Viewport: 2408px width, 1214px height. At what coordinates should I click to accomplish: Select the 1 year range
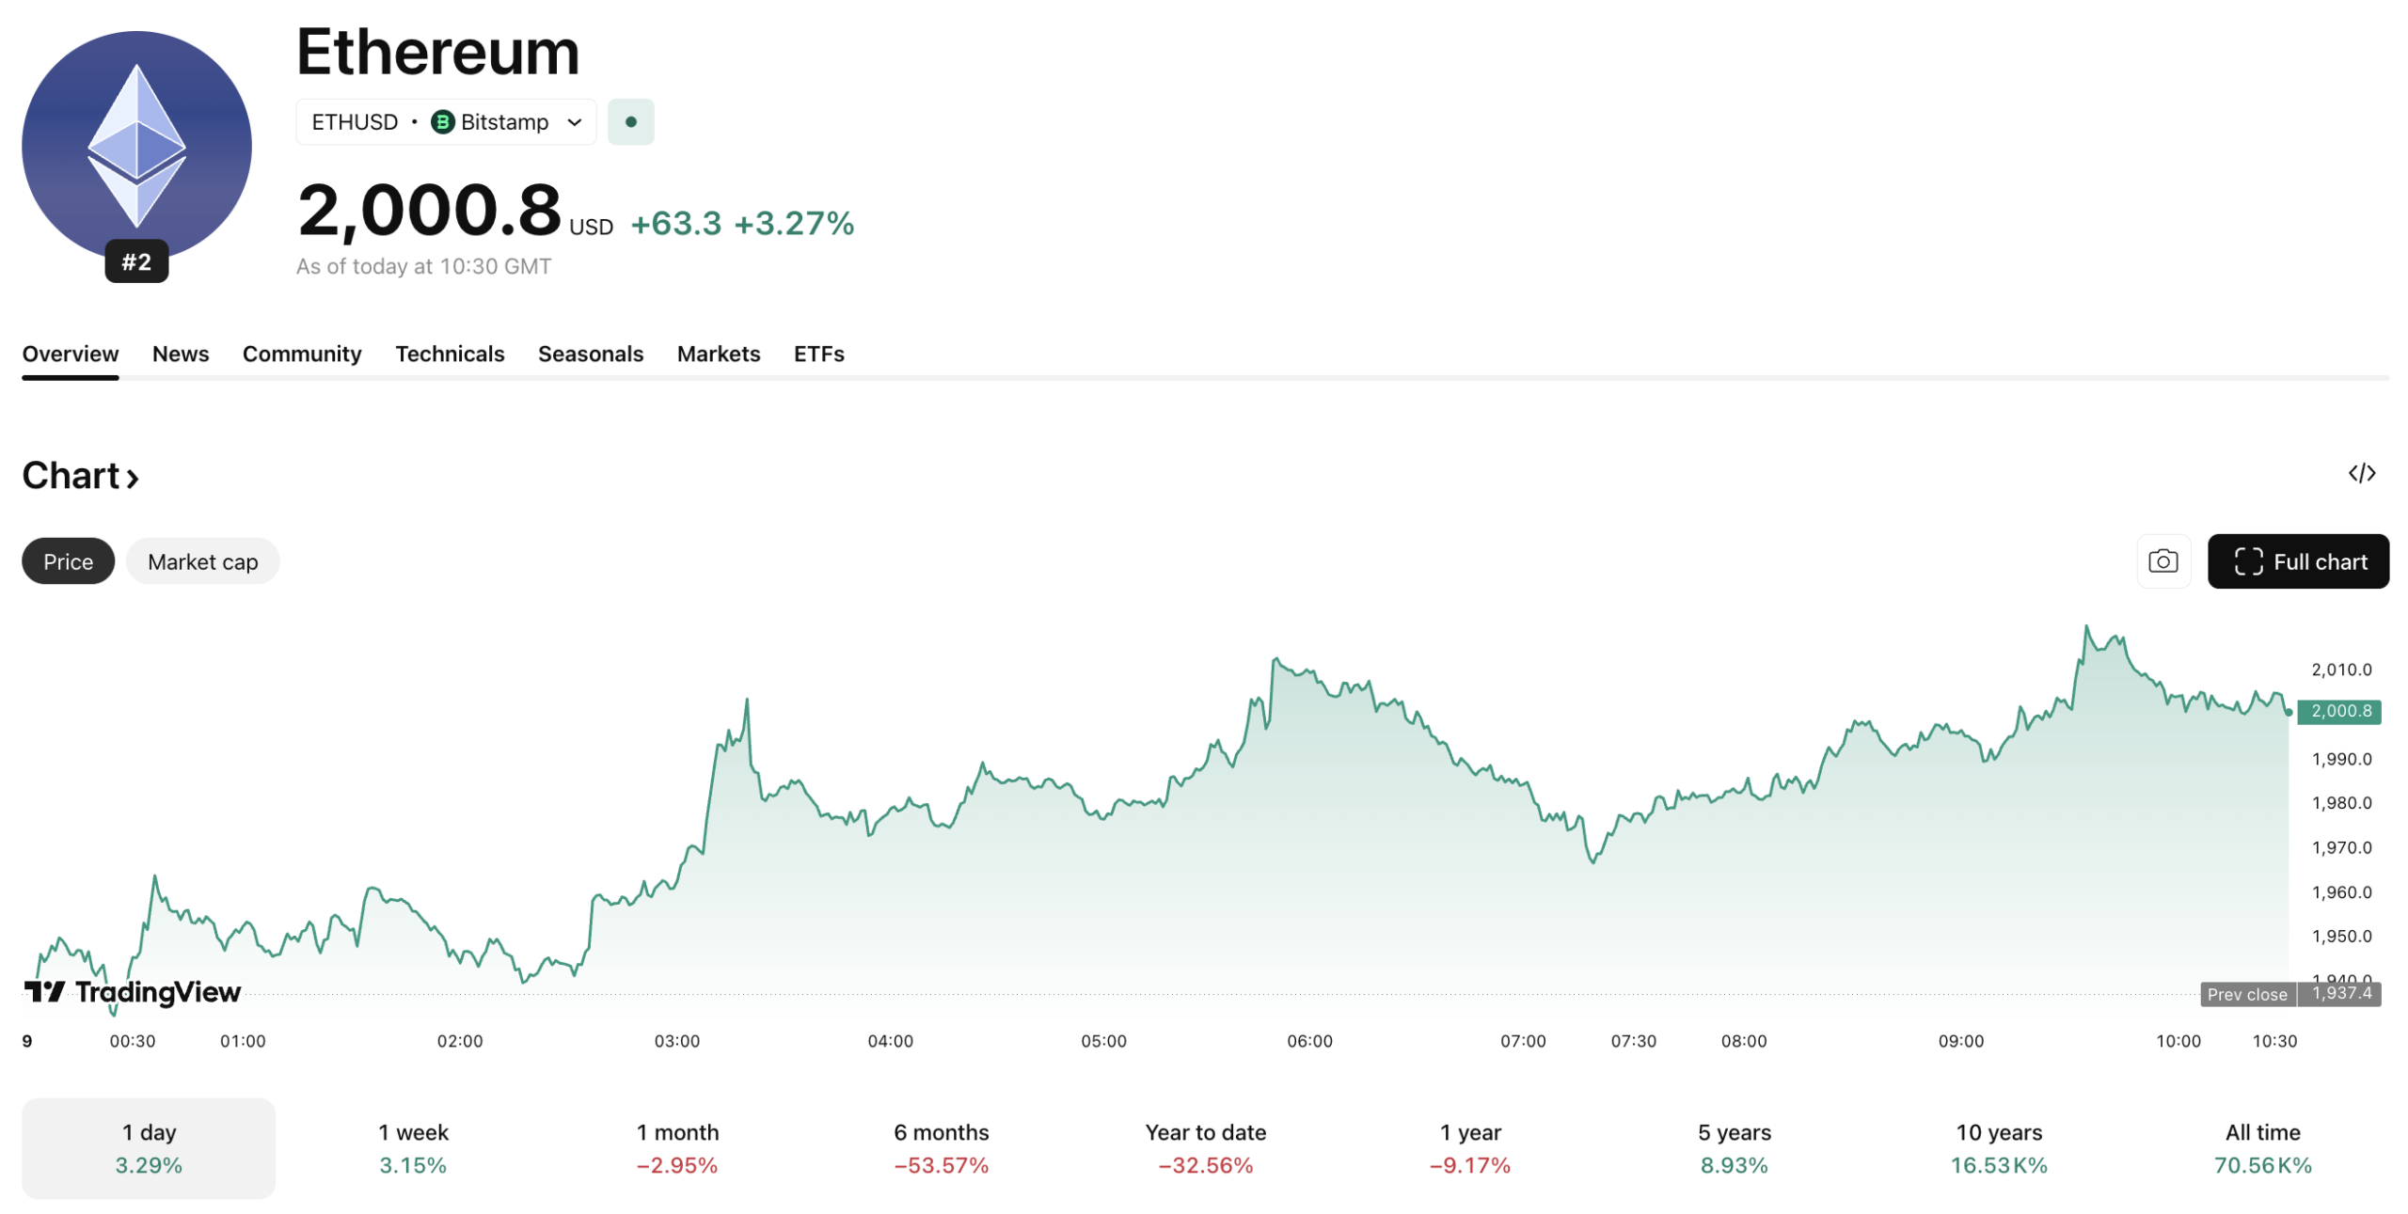click(x=1470, y=1148)
